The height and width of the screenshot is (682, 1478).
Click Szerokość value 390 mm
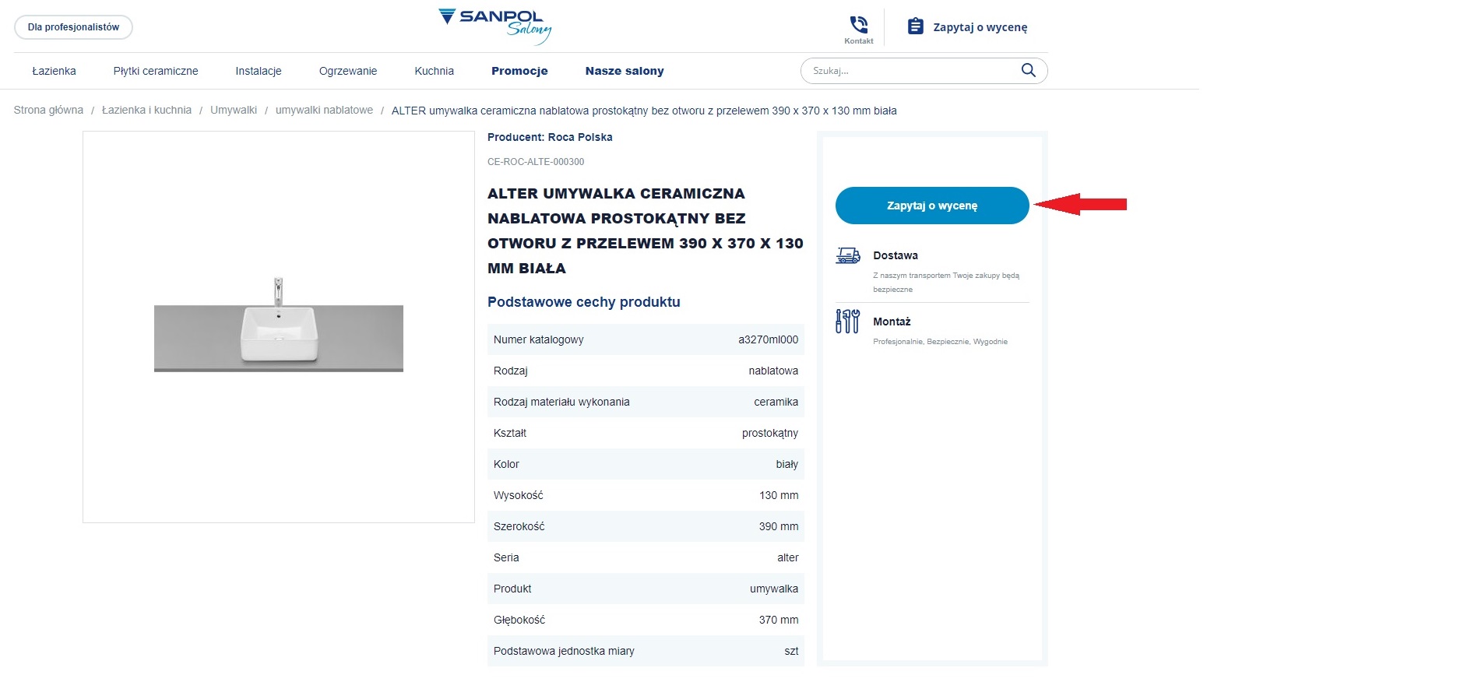click(x=779, y=526)
